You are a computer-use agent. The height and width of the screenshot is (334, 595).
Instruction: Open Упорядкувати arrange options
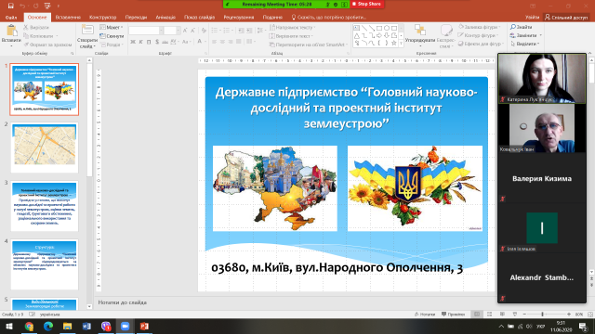coord(420,36)
